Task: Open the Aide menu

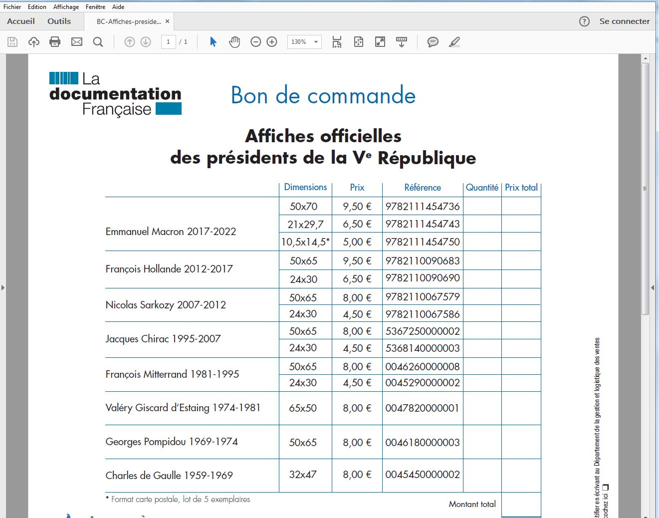Action: click(118, 7)
